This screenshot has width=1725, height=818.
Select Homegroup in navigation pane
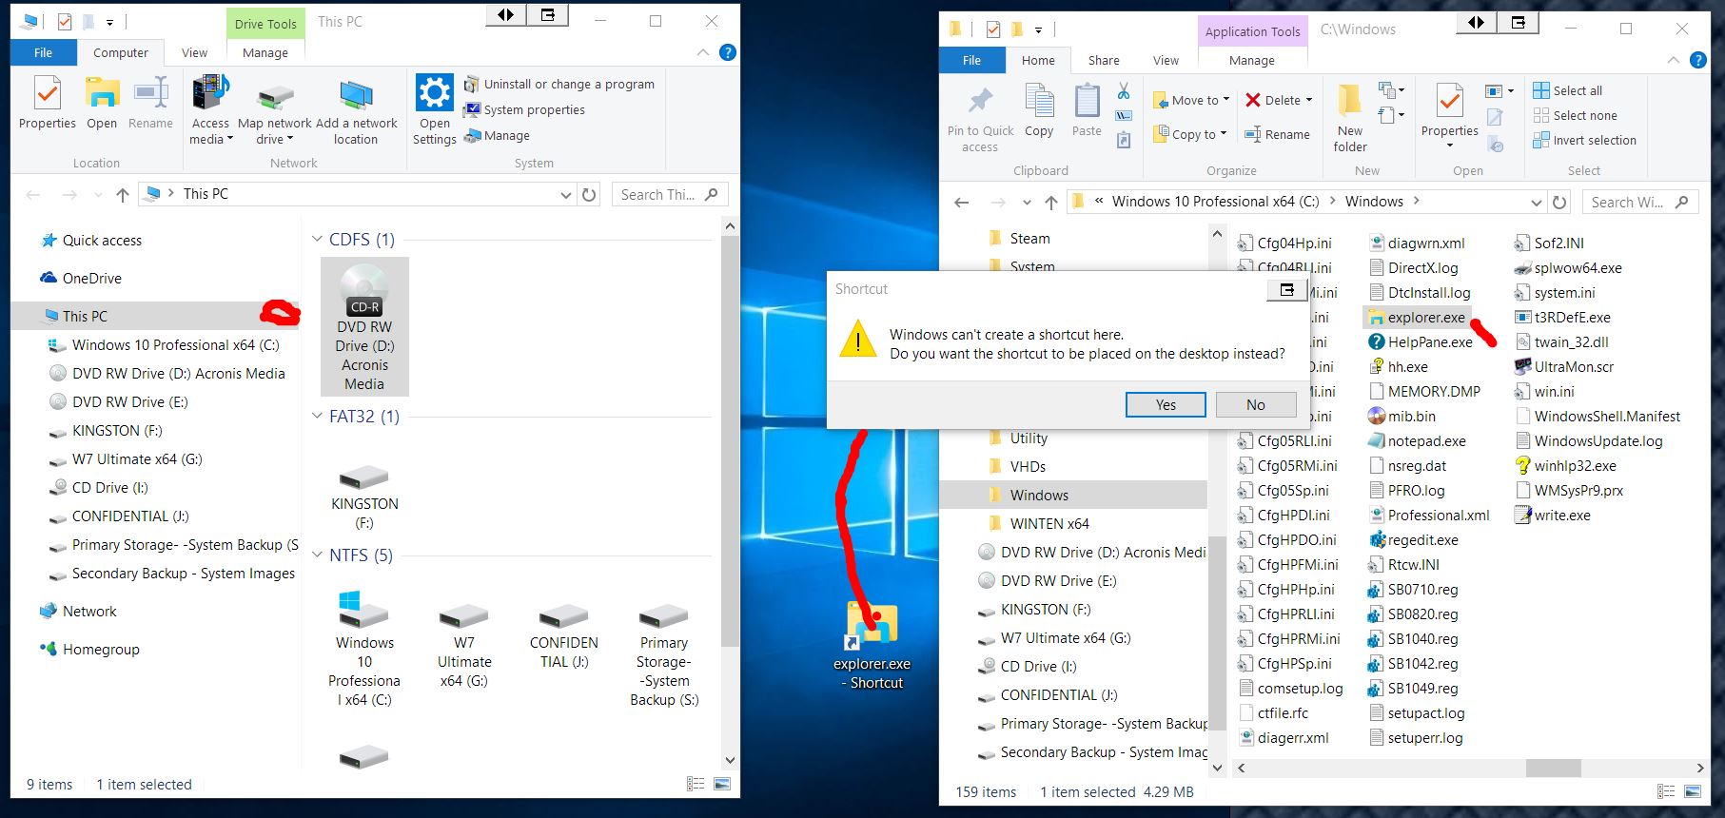(89, 650)
